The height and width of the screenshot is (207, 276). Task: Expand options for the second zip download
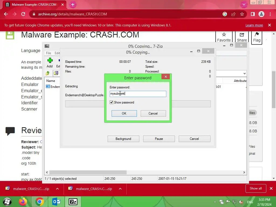tap(120, 189)
